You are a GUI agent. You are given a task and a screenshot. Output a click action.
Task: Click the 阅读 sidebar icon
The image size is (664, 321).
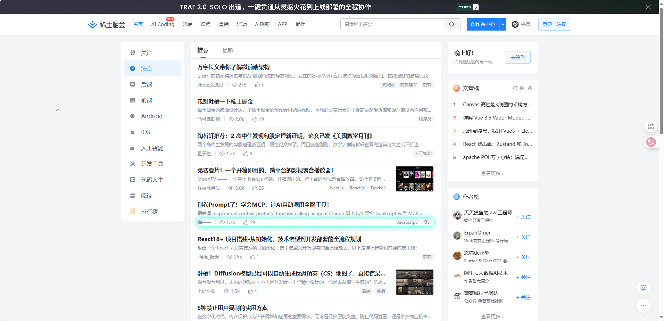133,196
